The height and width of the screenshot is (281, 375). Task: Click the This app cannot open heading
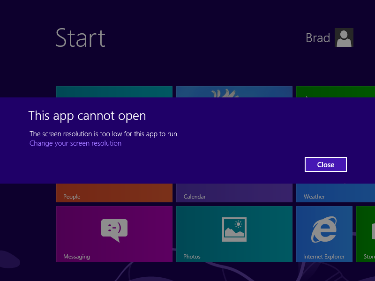[87, 116]
